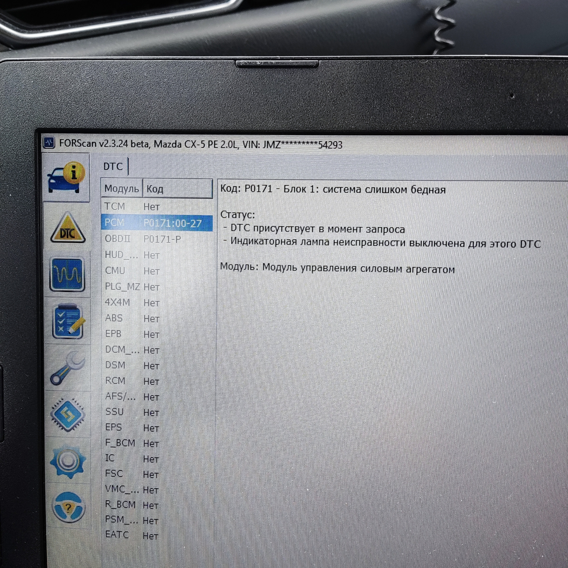The width and height of the screenshot is (568, 568).
Task: Select the OBDII P0171-P row
Action: pos(157,239)
